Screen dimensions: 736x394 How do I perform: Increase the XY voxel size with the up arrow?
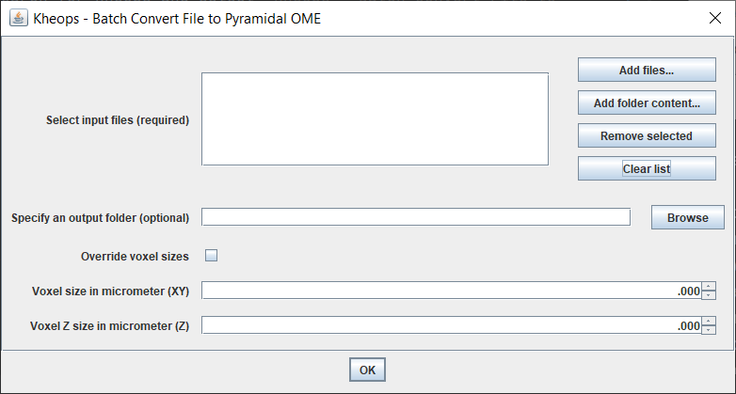[709, 286]
